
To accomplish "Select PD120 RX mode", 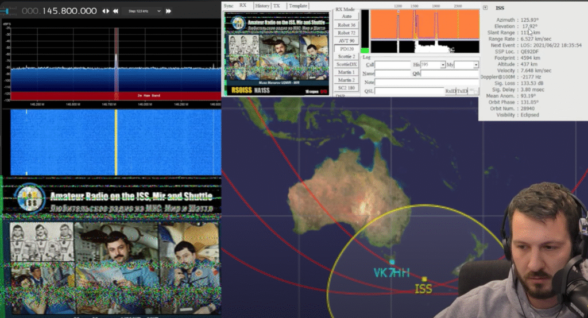I will tap(346, 49).
